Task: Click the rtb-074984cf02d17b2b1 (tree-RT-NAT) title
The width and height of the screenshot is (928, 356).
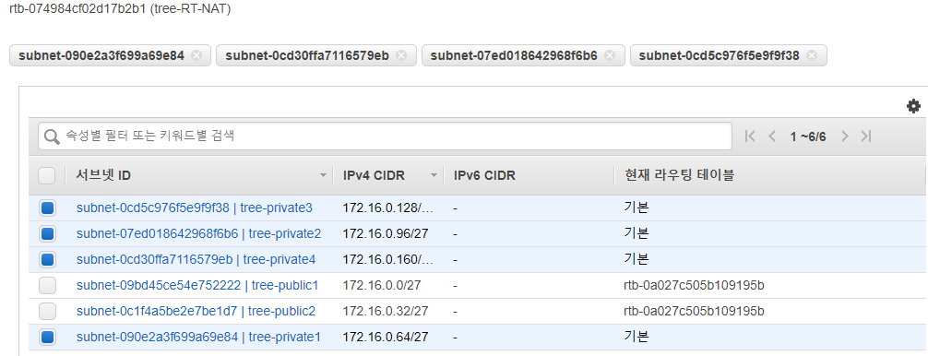Action: click(120, 10)
